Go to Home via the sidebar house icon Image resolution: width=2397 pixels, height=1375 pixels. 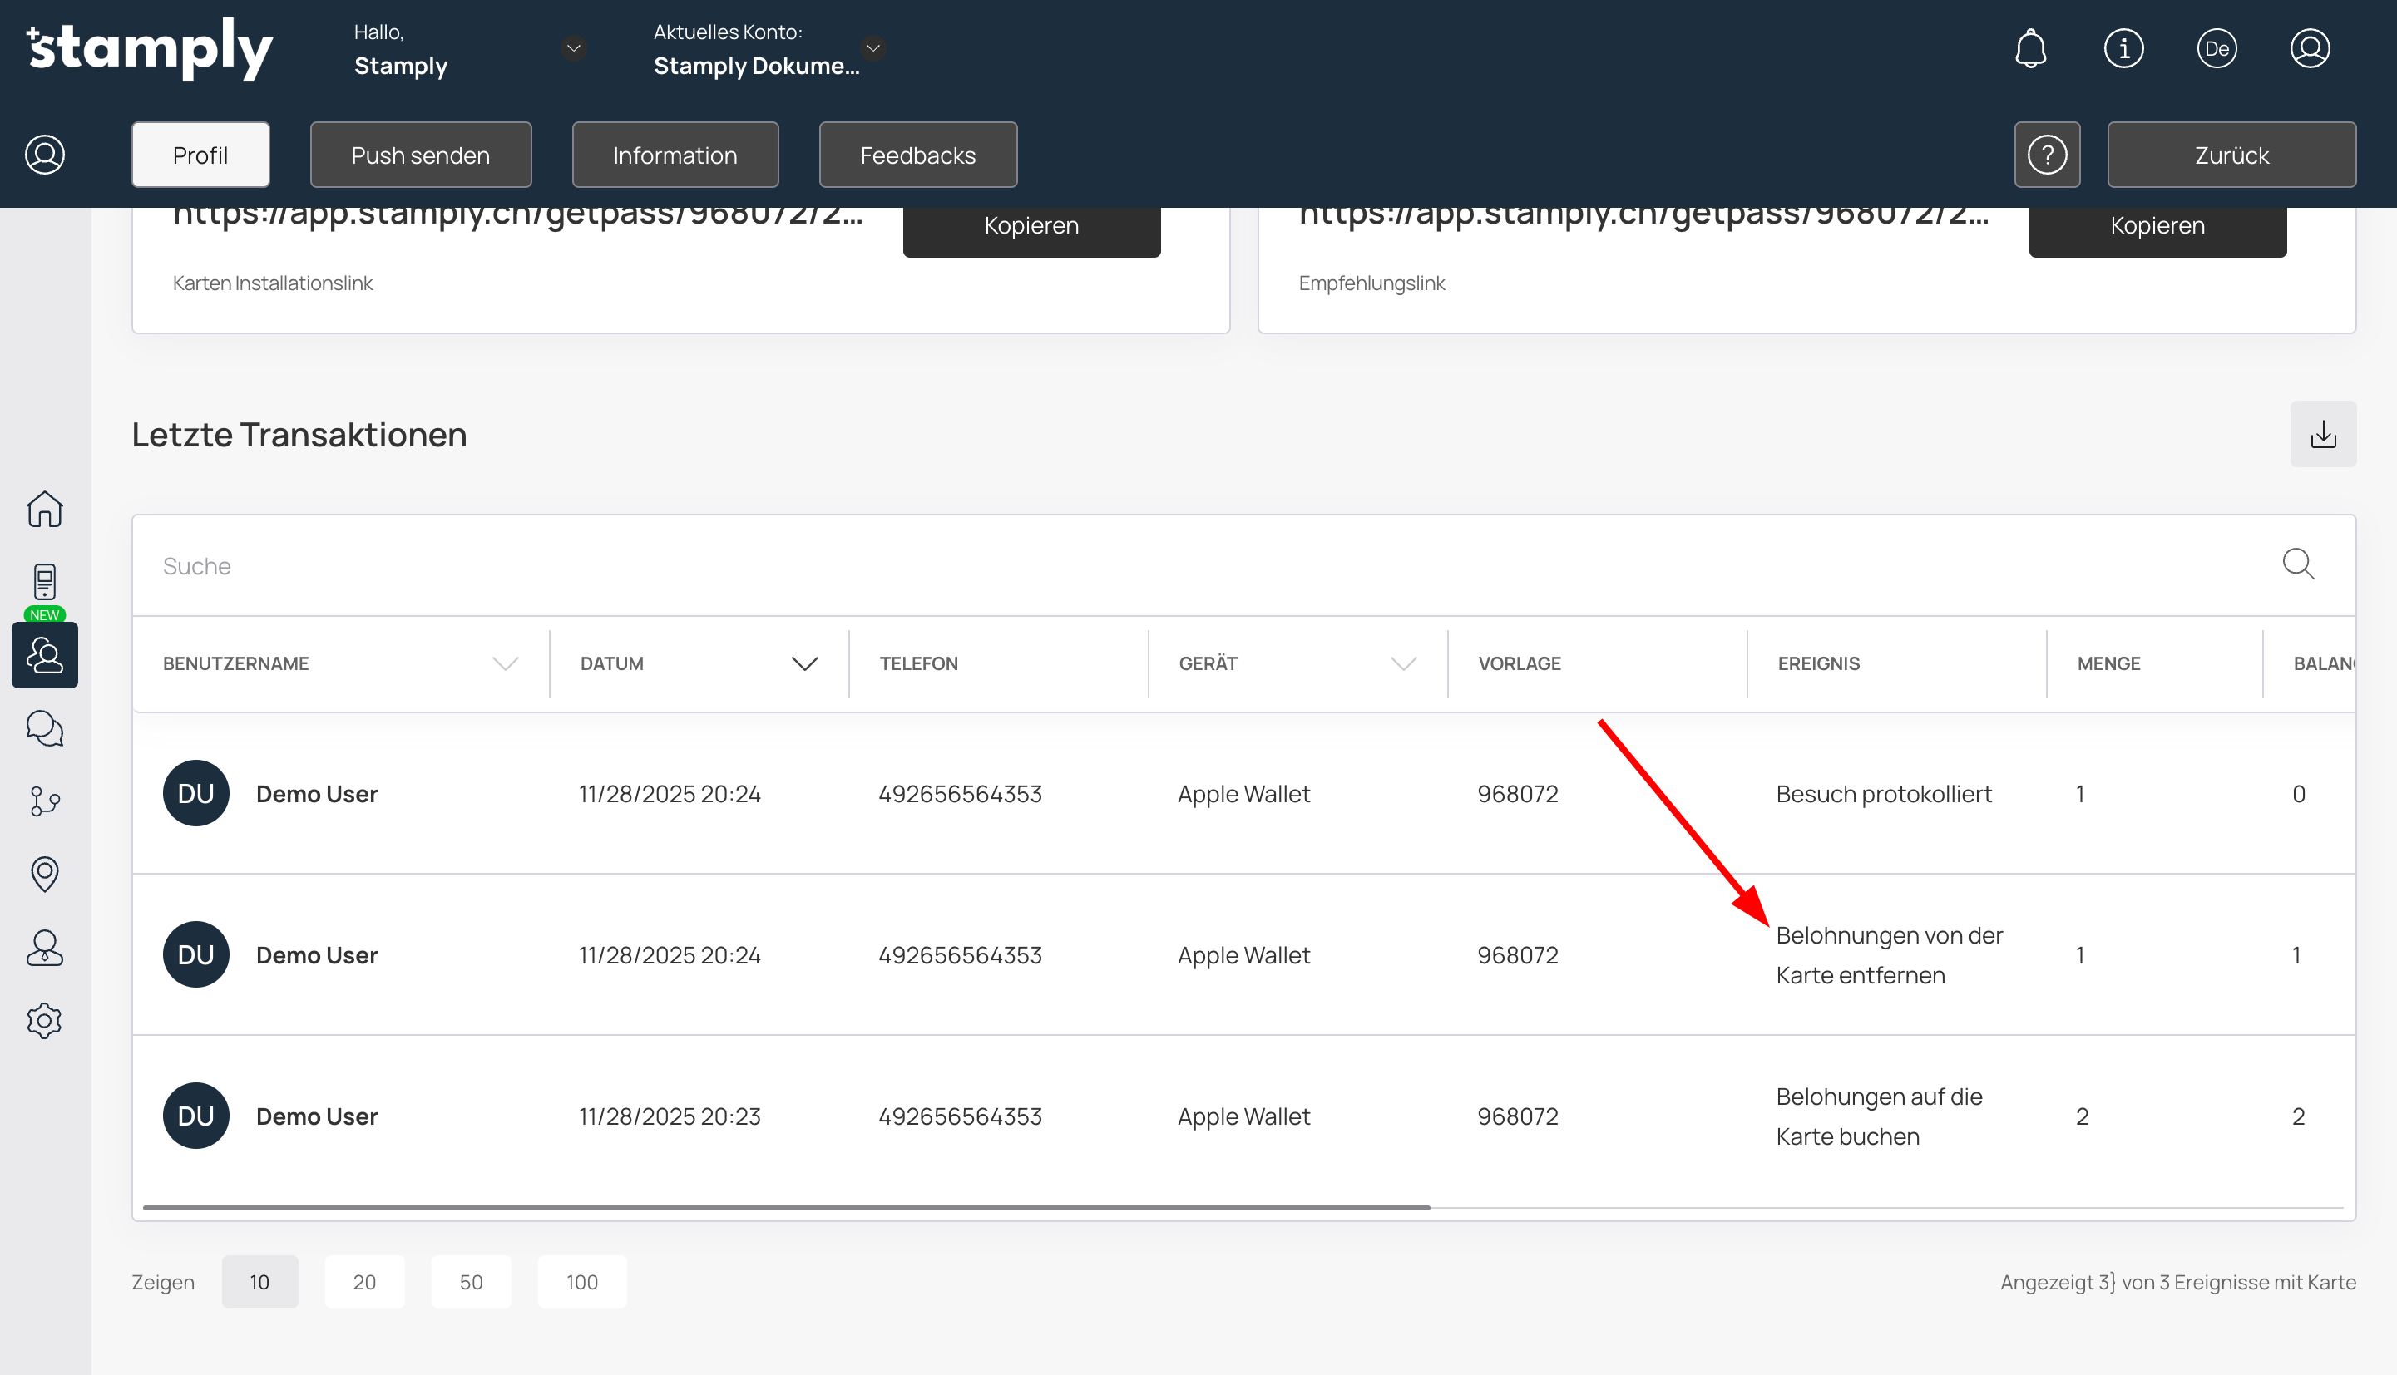coord(44,509)
